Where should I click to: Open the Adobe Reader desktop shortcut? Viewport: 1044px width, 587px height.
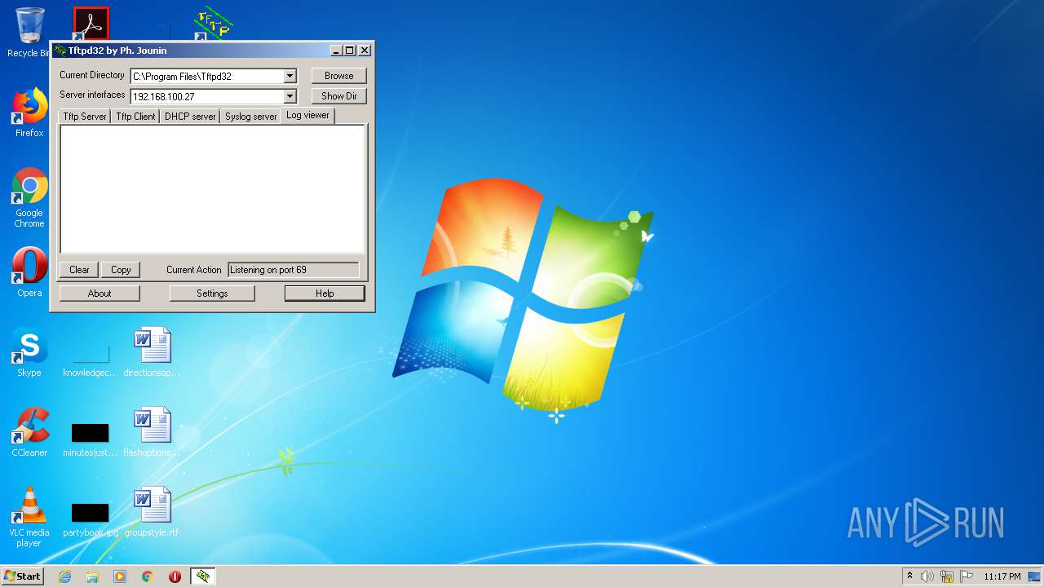point(91,24)
